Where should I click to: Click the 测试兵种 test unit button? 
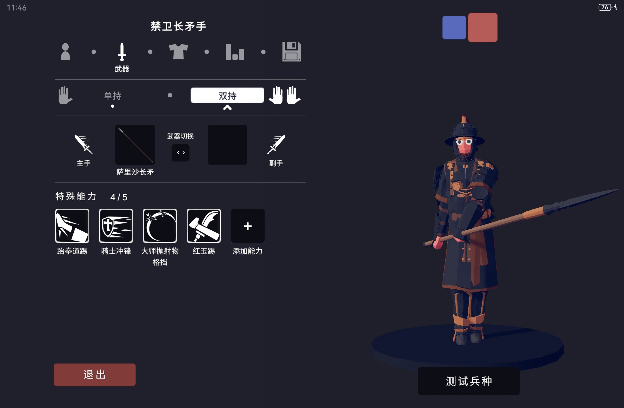(469, 381)
